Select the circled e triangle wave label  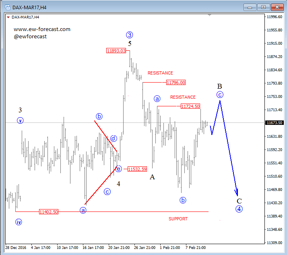pyautogui.click(x=118, y=169)
